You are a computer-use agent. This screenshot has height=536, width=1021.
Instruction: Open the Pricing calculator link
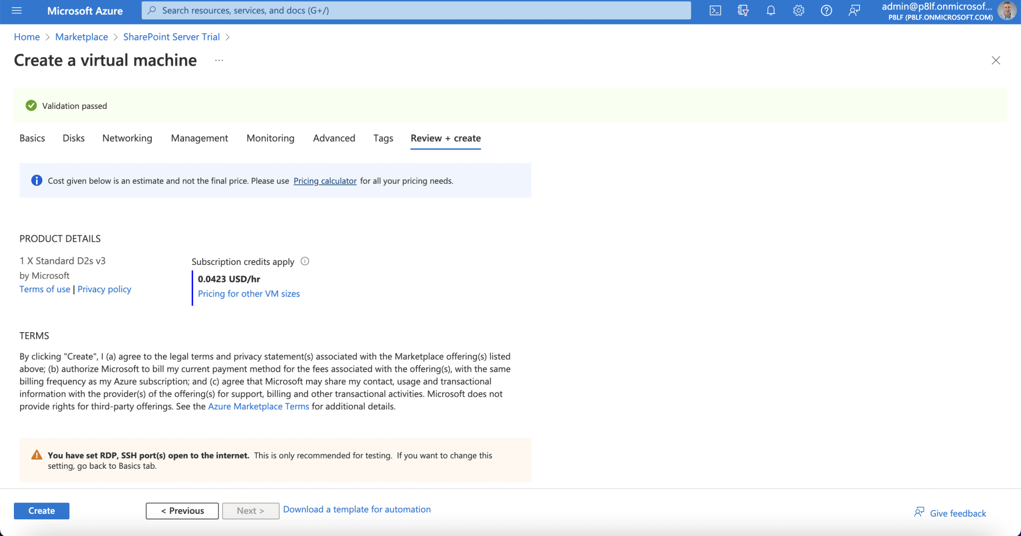point(325,181)
